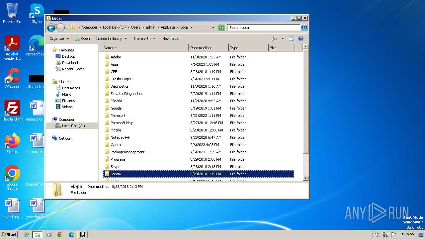The width and height of the screenshot is (425, 239).
Task: Click the search magnifier icon
Action: coord(304,28)
